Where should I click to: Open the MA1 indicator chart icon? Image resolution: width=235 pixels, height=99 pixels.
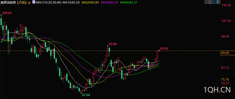34,2
